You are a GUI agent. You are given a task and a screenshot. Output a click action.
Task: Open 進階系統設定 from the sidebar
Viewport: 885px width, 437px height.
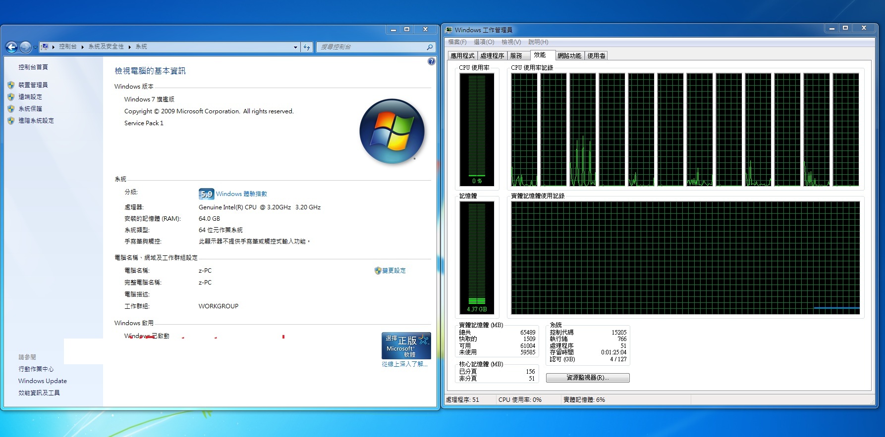(x=36, y=121)
